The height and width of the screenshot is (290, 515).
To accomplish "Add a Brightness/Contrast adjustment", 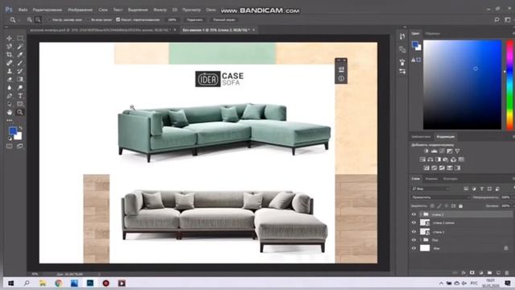I will [426, 151].
